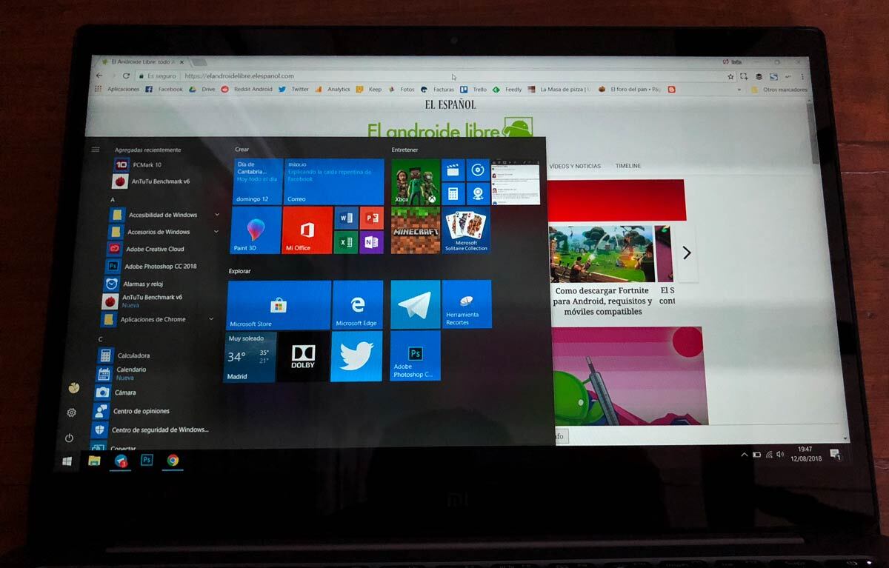Image resolution: width=889 pixels, height=568 pixels.
Task: Expand the Start menu hamburger navigation
Action: (x=96, y=150)
